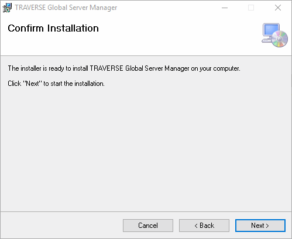This screenshot has width=292, height=239.
Task: Cancel the TRAVERSE Global Server Manager setup
Action: pos(148,226)
